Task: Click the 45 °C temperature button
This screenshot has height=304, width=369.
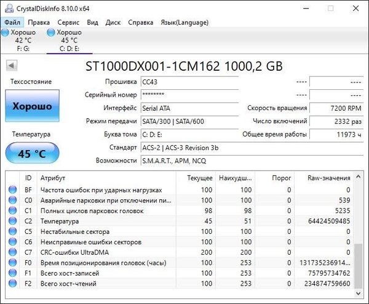Action: (32, 153)
